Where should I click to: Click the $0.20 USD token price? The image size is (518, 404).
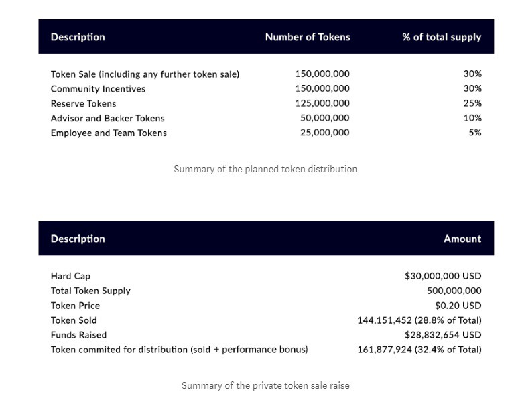click(x=458, y=306)
